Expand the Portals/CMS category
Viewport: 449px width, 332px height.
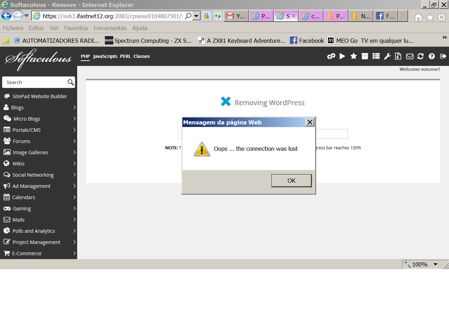pos(74,130)
